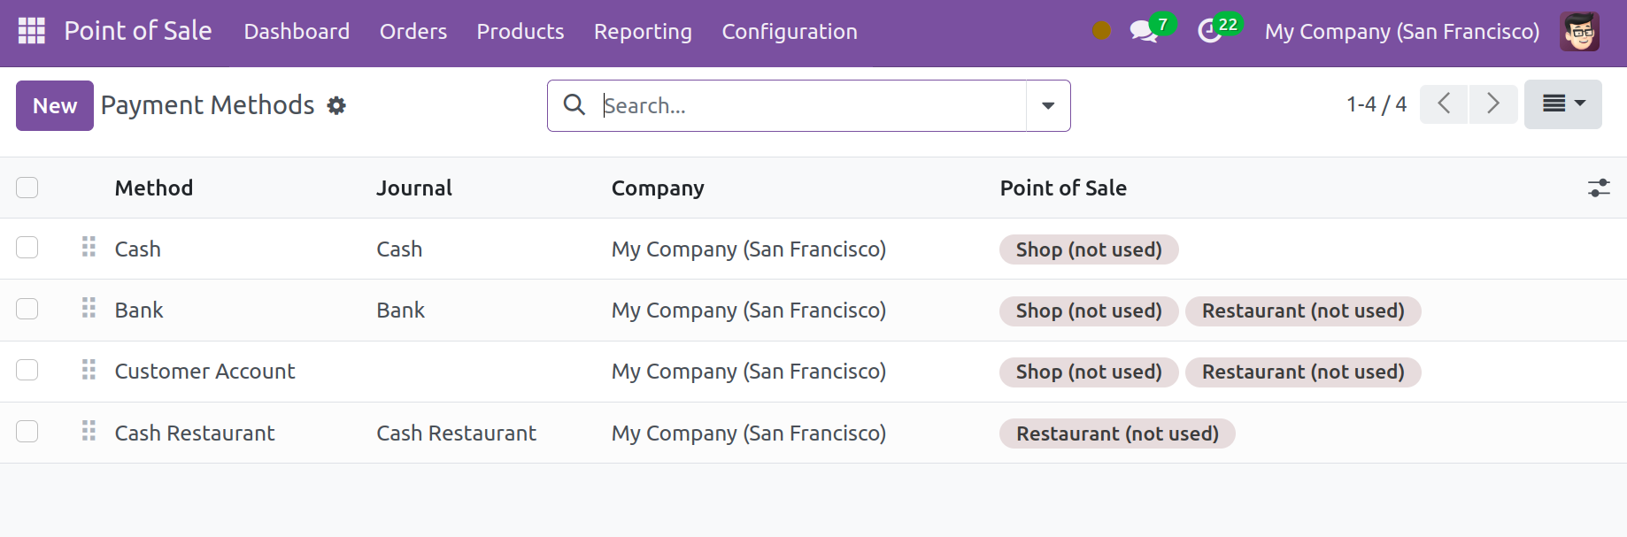Open the apps grid home menu
This screenshot has width=1627, height=537.
pyautogui.click(x=32, y=31)
